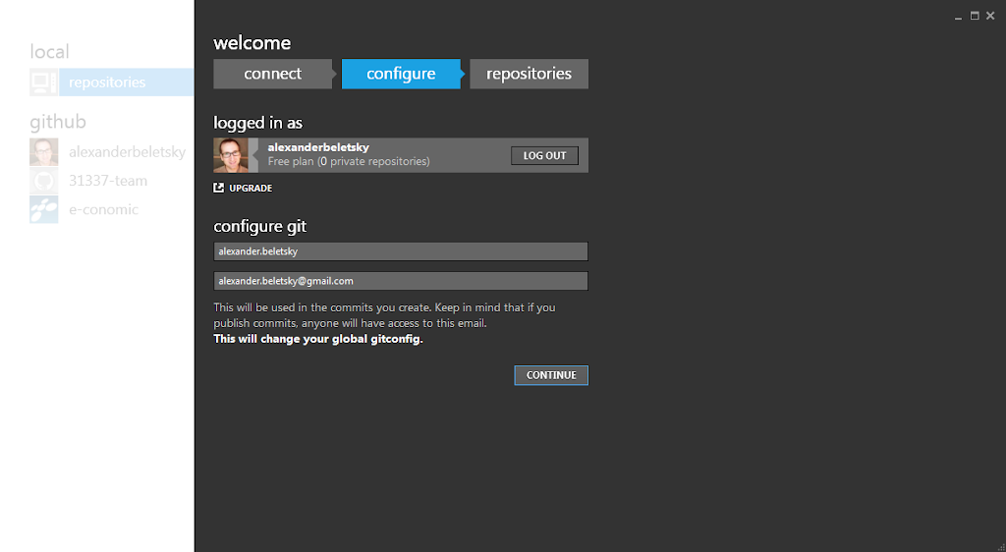This screenshot has height=552, width=1006.
Task: Select the configure step tab
Action: coord(401,74)
